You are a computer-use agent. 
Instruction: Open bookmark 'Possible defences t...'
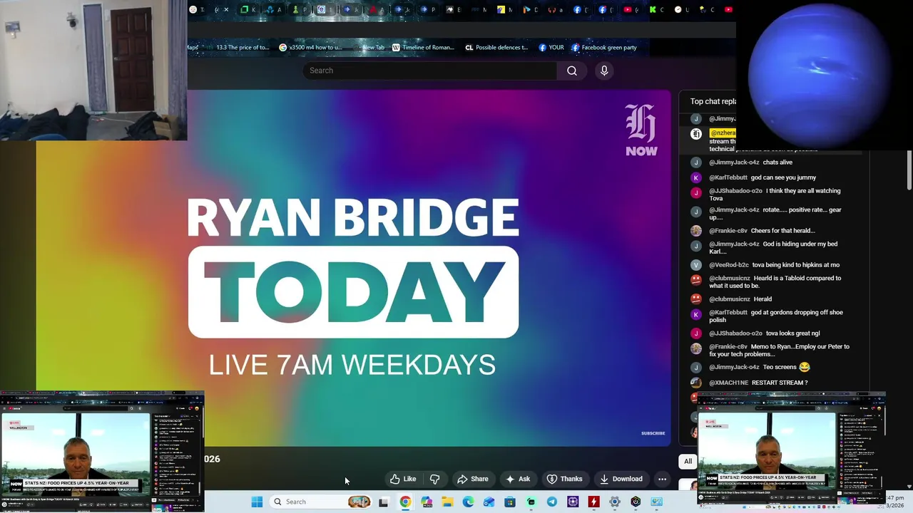click(x=496, y=48)
